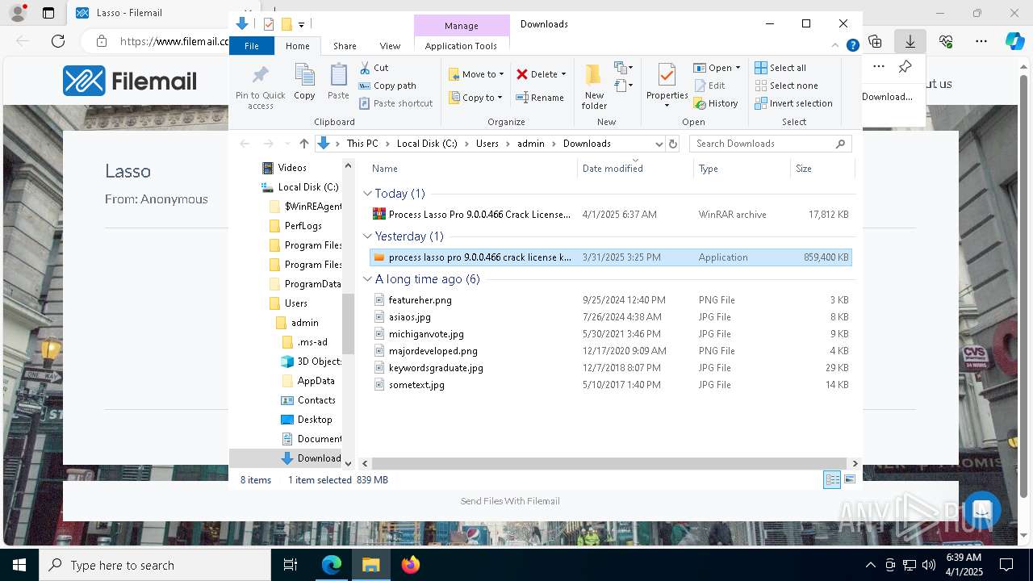Open file History from the ribbon
The image size is (1033, 581).
click(x=715, y=103)
